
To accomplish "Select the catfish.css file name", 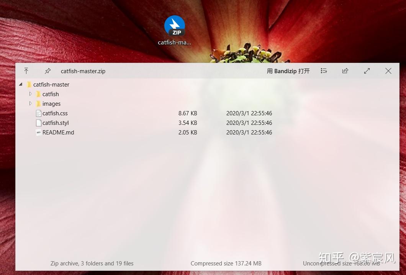I will [x=55, y=113].
